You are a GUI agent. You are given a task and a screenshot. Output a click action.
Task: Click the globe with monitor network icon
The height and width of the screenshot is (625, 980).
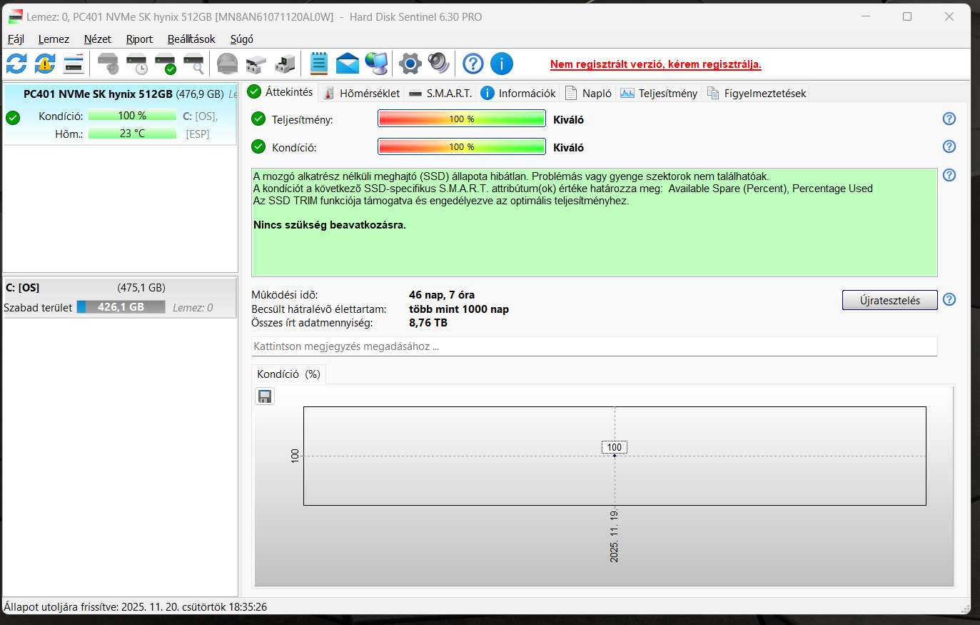pyautogui.click(x=376, y=64)
